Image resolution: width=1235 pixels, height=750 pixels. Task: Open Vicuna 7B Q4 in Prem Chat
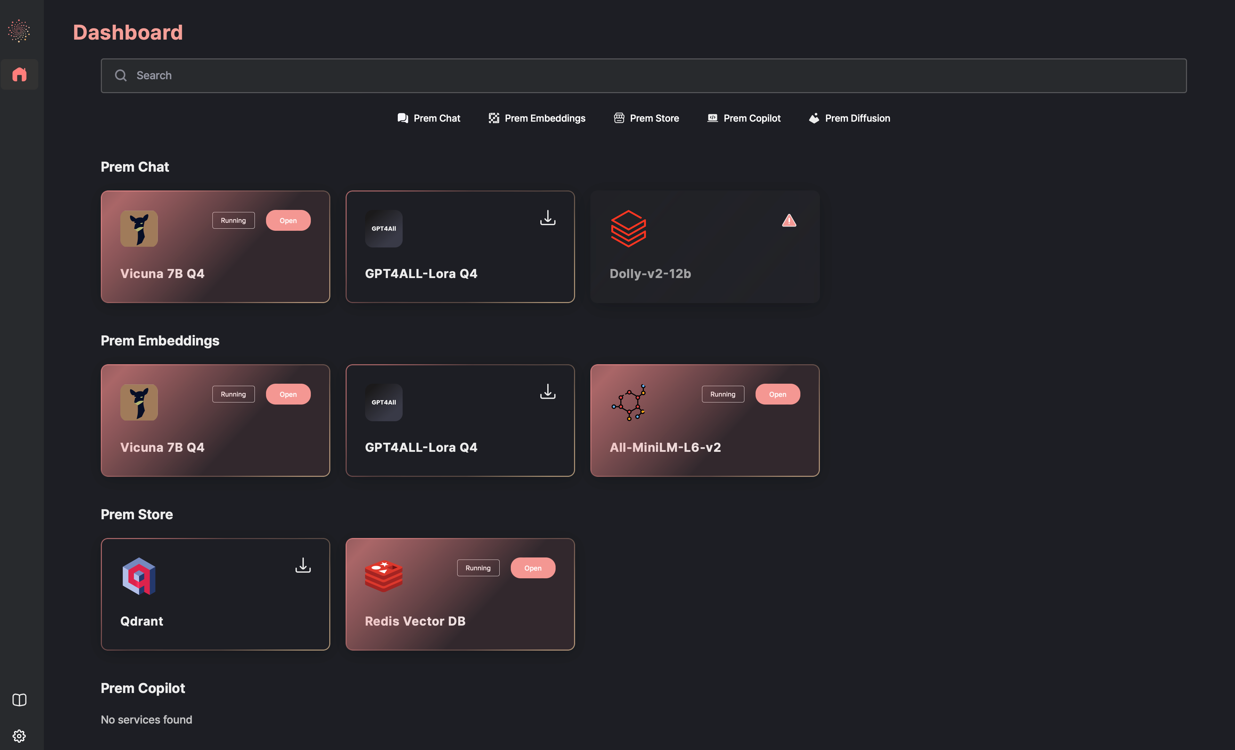pyautogui.click(x=288, y=220)
